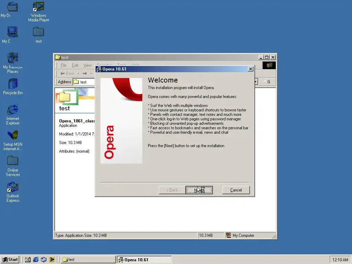Click the resize grip of the test window
Image resolution: width=352 pixels, height=264 pixels.
click(x=274, y=236)
